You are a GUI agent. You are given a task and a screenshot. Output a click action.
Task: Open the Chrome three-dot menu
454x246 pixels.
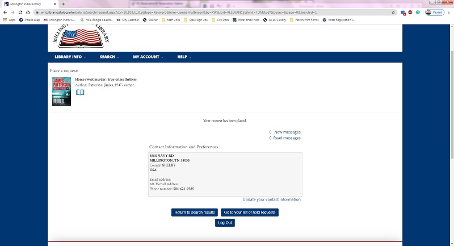pos(449,12)
